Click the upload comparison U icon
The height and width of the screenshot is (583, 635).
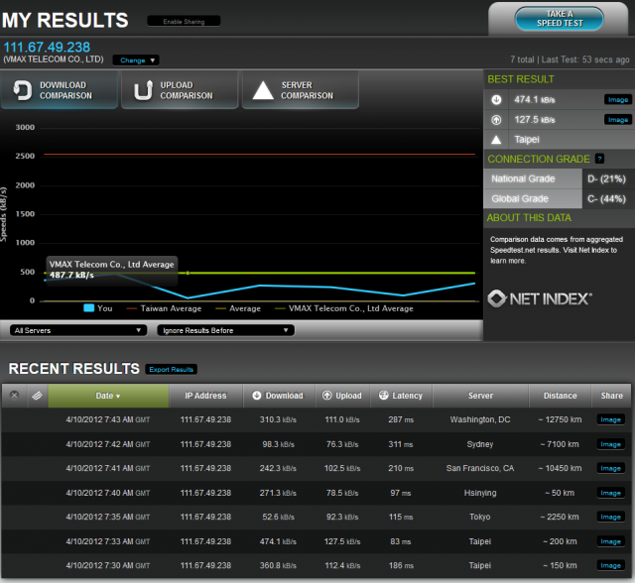tap(143, 90)
